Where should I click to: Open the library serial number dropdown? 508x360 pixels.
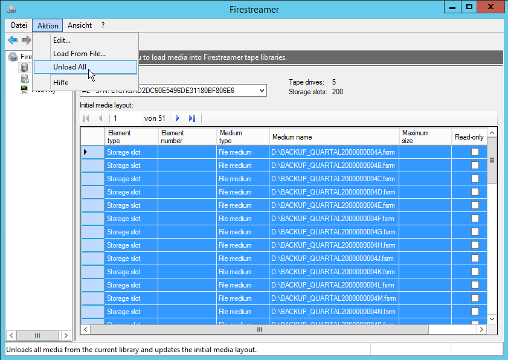[x=261, y=91]
